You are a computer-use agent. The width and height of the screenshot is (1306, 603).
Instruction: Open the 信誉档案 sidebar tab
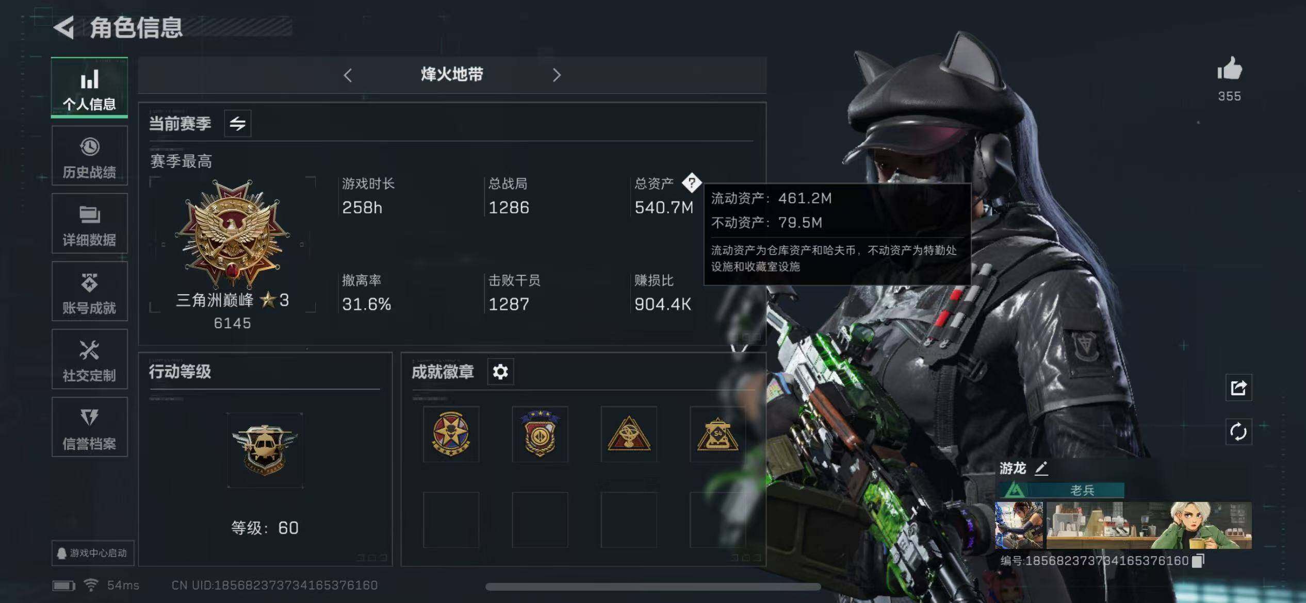[90, 427]
